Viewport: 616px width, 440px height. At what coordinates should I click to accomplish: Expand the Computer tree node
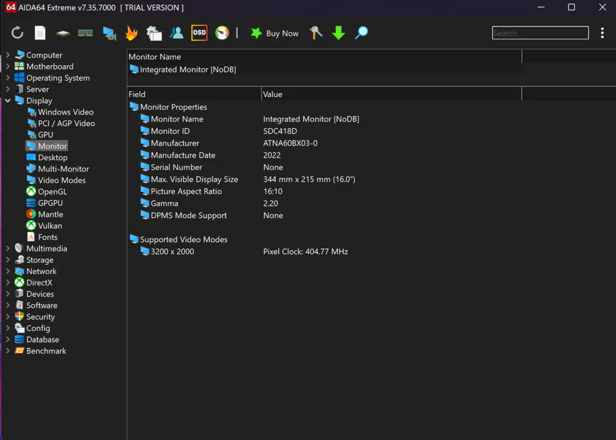8,55
